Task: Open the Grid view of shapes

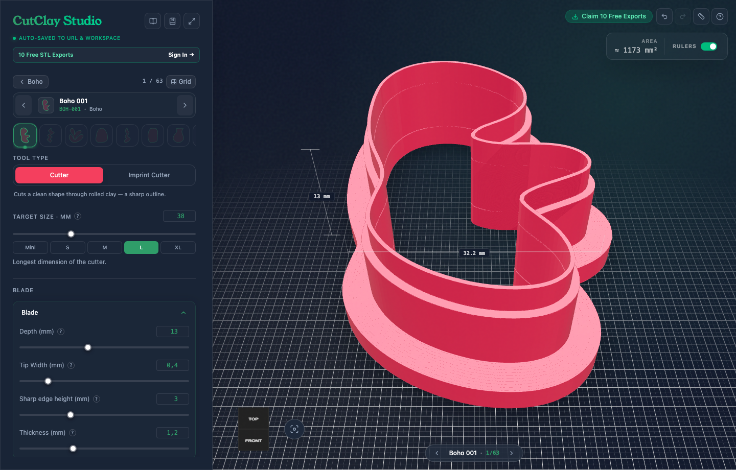Action: click(181, 82)
